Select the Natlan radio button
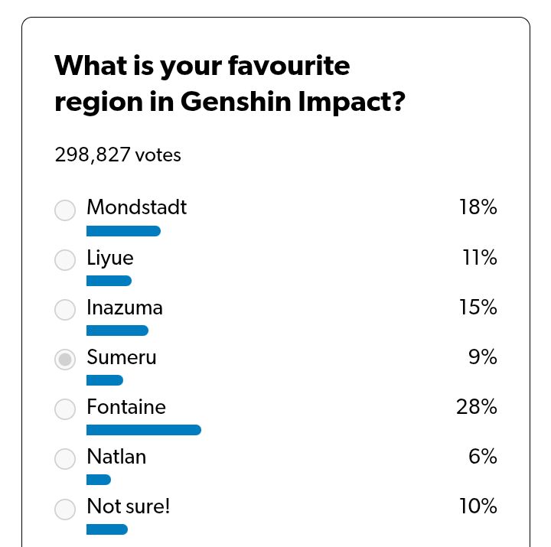Screen dimensions: 551x547 [65, 459]
